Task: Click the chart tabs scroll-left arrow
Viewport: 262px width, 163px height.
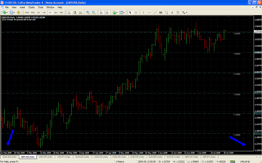Action: (257, 157)
